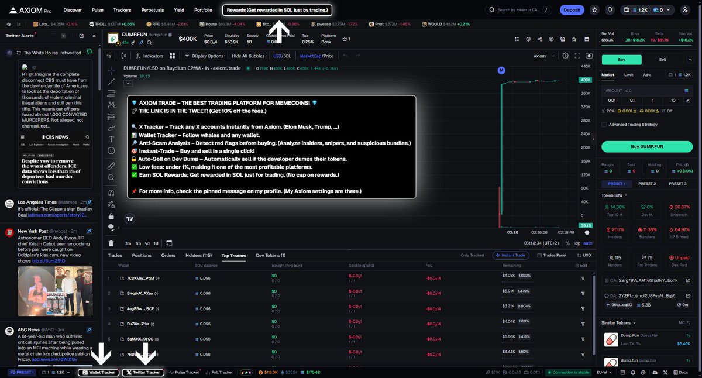
Task: Copy the DUMP.FUN token name
Action: (x=171, y=35)
